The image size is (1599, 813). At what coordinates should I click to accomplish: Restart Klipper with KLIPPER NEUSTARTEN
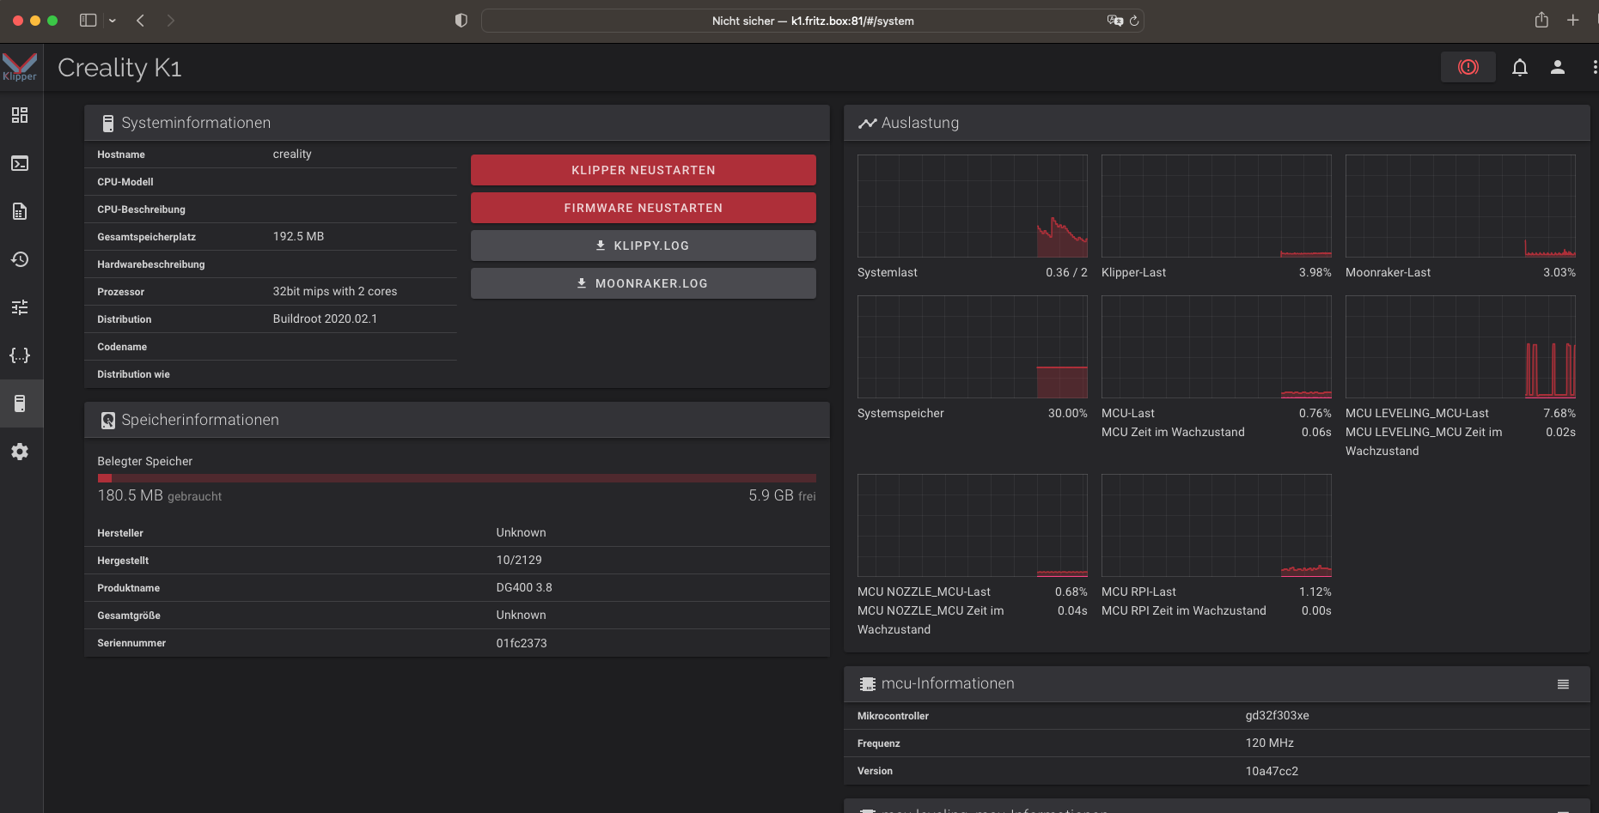point(644,170)
